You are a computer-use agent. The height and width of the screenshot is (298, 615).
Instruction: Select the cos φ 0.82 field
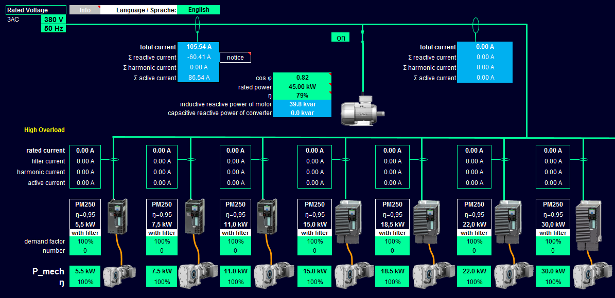pyautogui.click(x=302, y=77)
